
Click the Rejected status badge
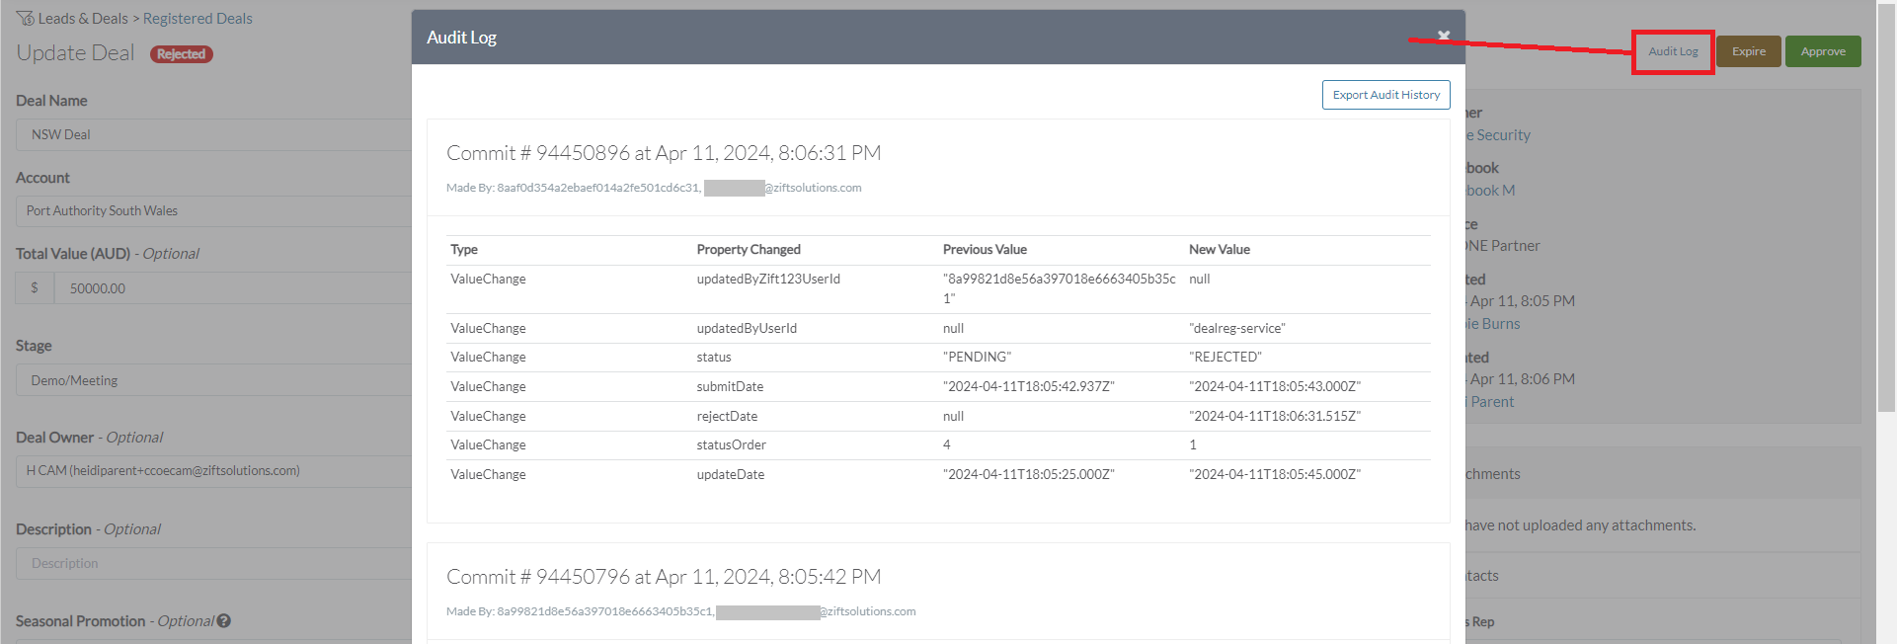181,54
